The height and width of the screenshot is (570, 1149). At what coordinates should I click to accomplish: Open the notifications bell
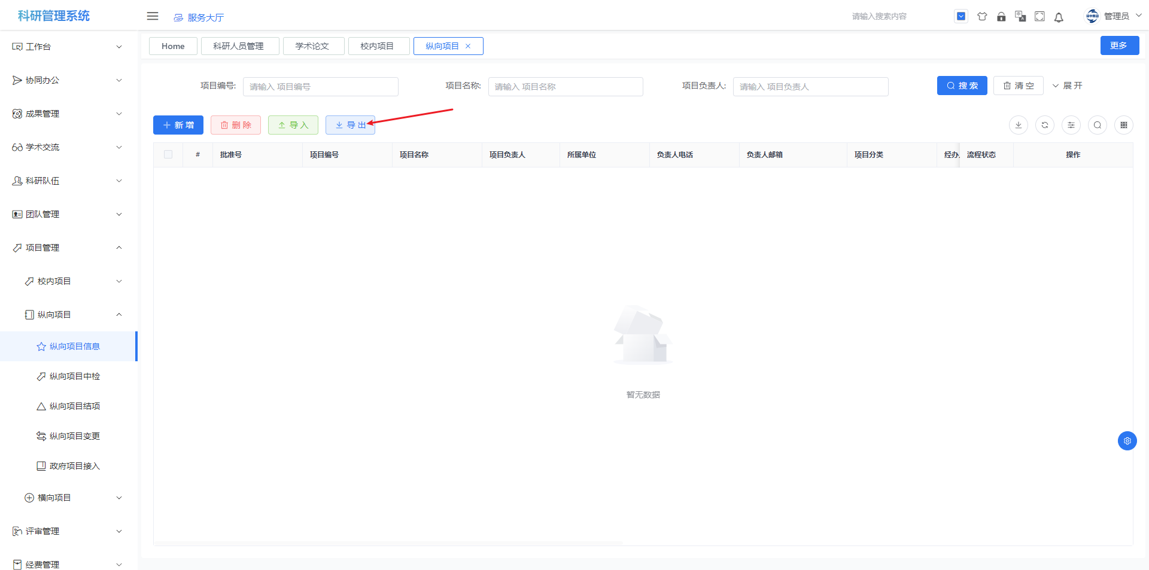pos(1059,17)
